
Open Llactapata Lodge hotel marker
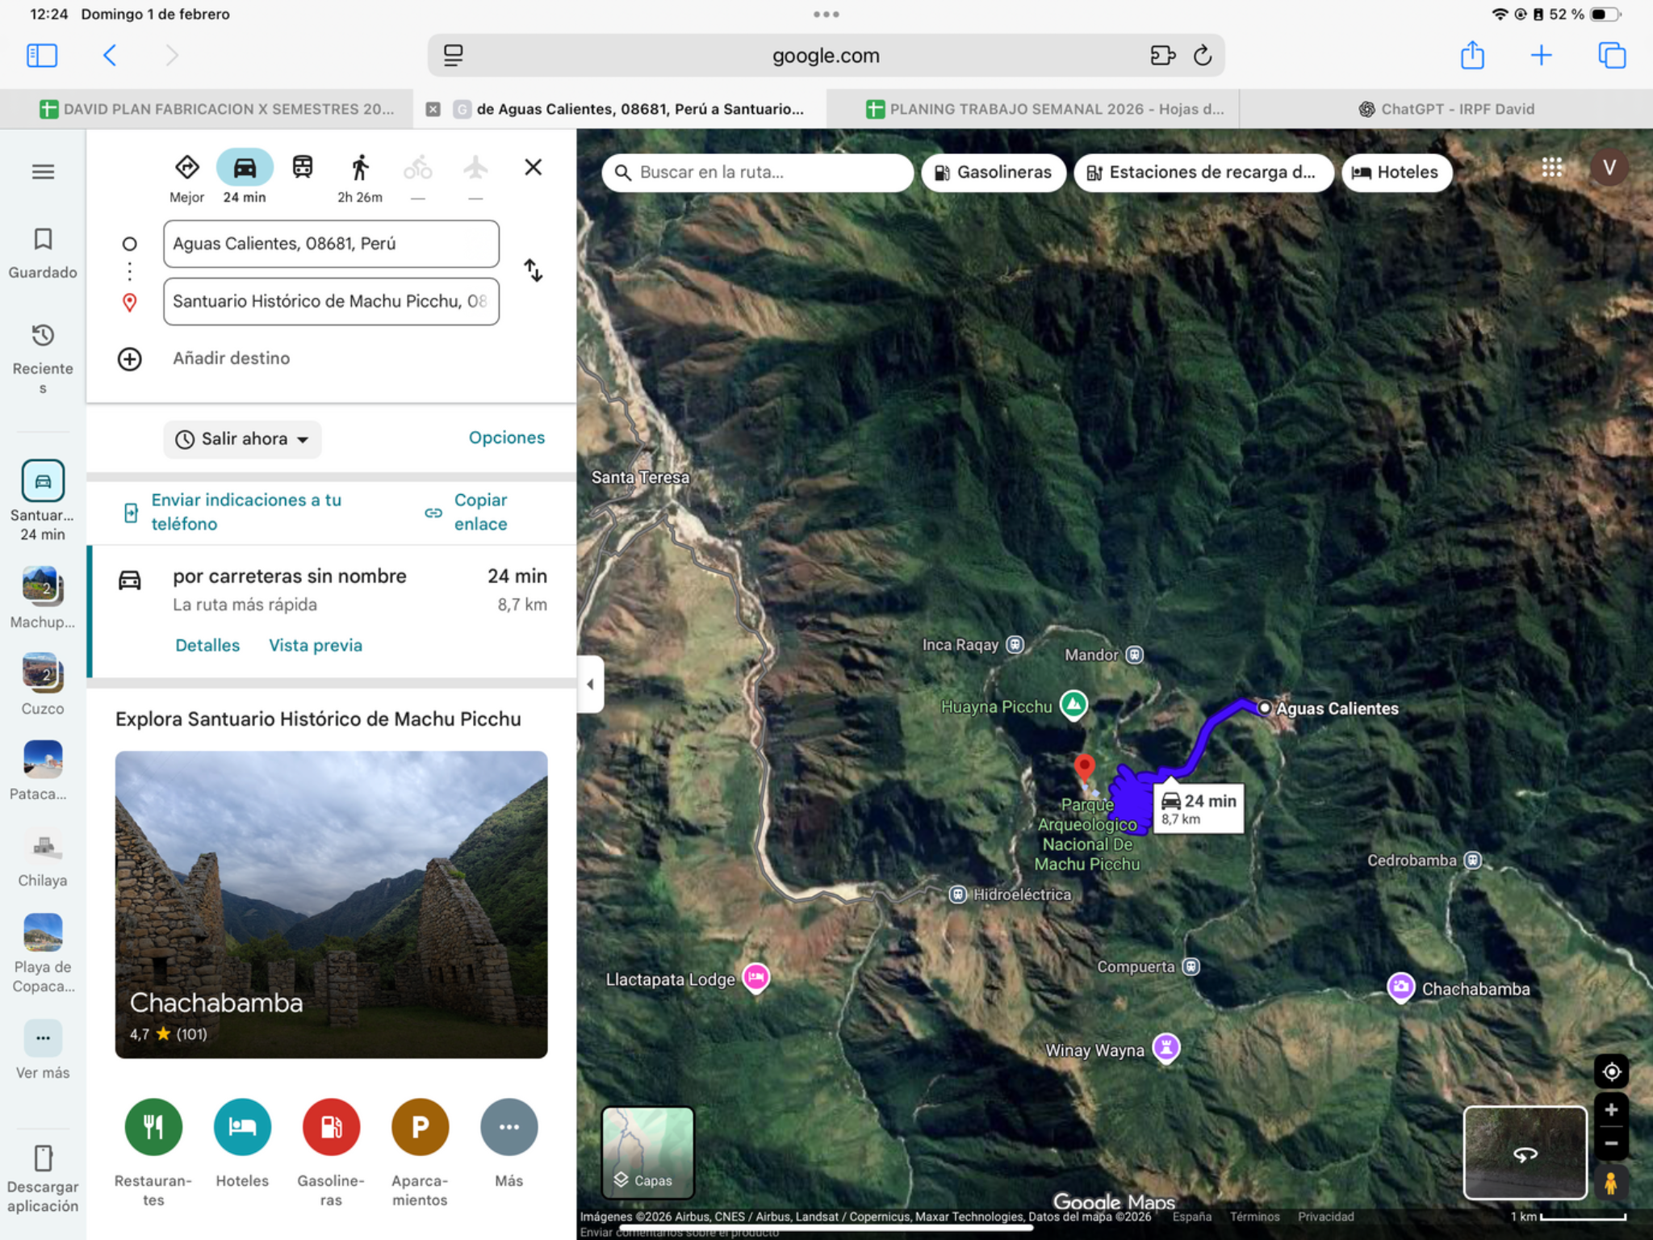756,978
